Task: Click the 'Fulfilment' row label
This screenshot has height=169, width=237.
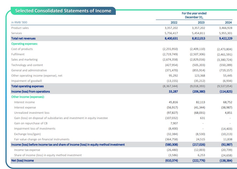Action: pos(18,54)
